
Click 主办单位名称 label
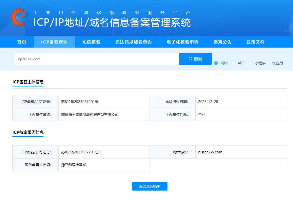(40, 114)
